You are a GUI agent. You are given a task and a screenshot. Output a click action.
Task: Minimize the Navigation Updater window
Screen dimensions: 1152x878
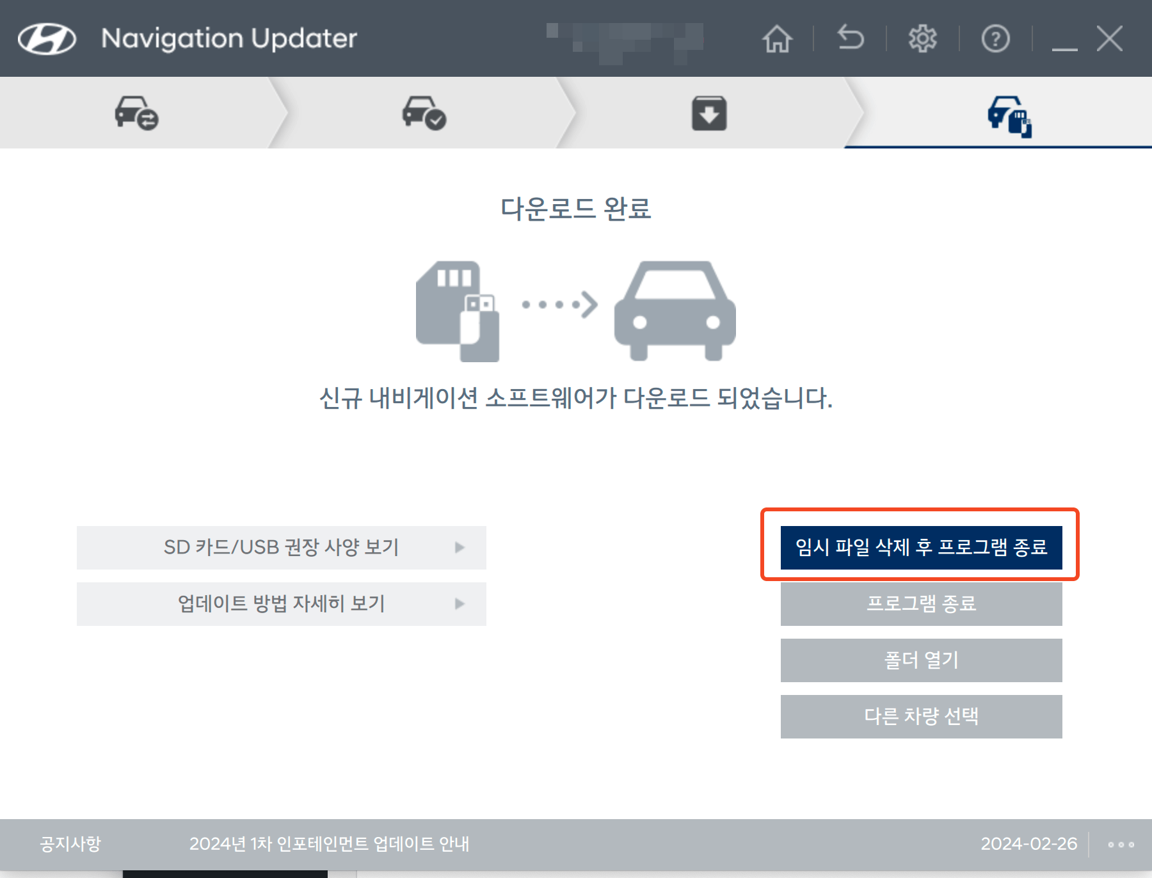[1064, 47]
